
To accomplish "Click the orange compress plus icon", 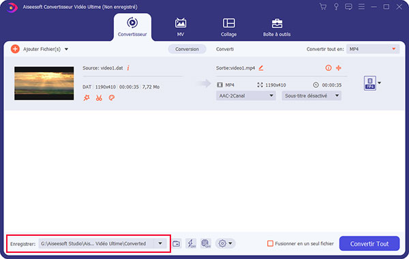I will point(339,68).
